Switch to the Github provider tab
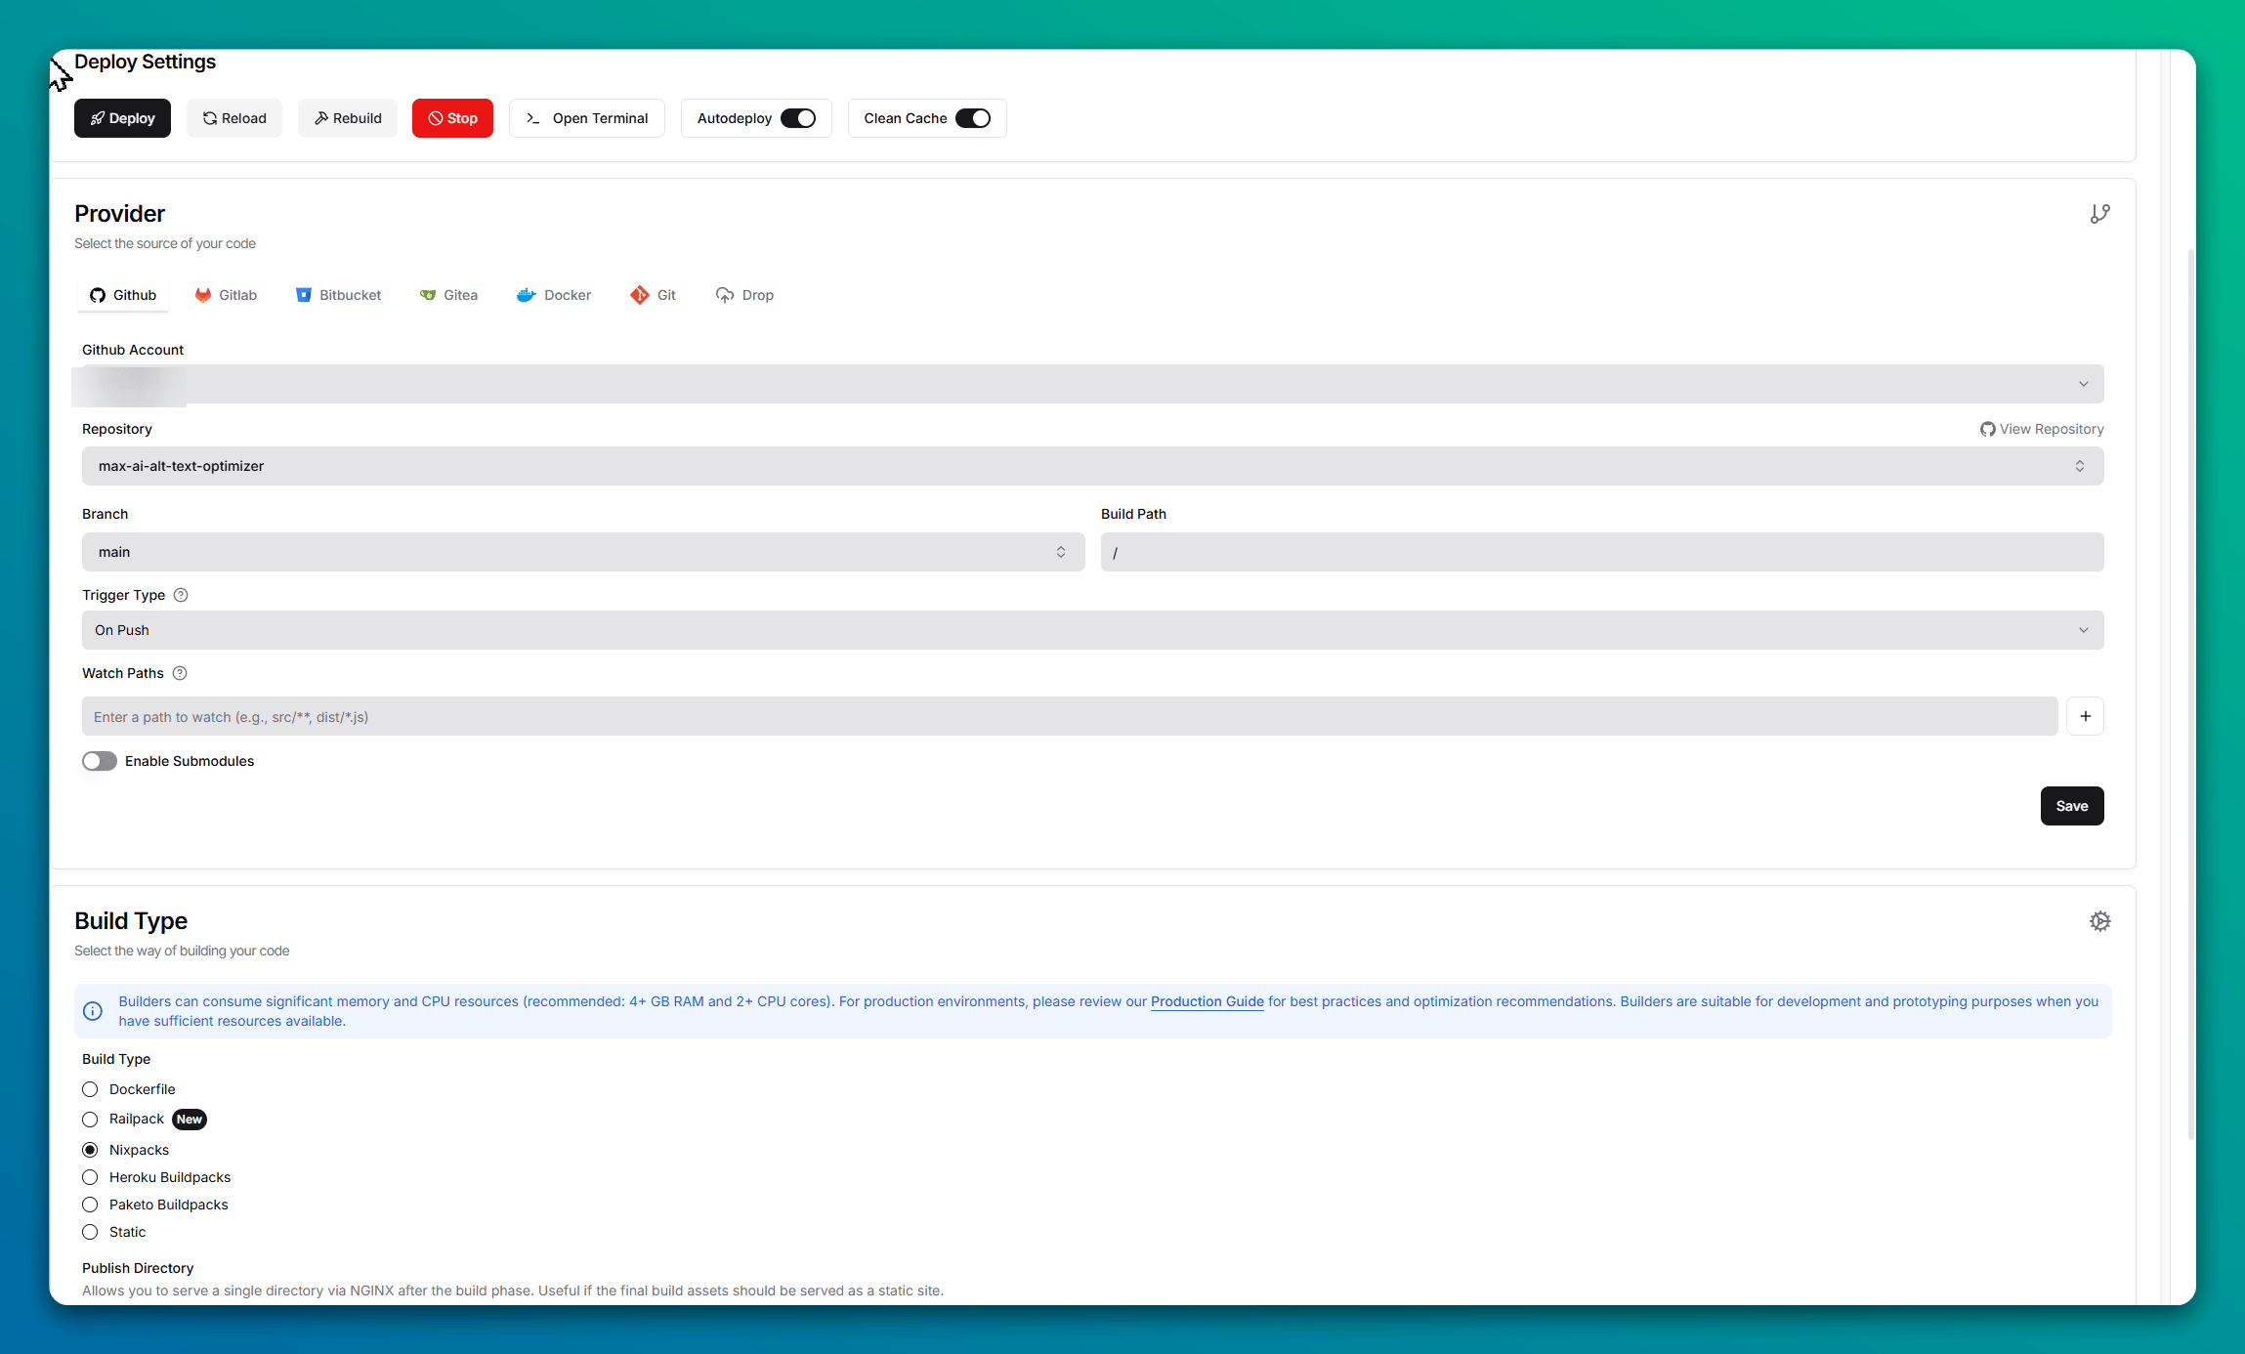Viewport: 2245px width, 1354px height. tap(122, 295)
